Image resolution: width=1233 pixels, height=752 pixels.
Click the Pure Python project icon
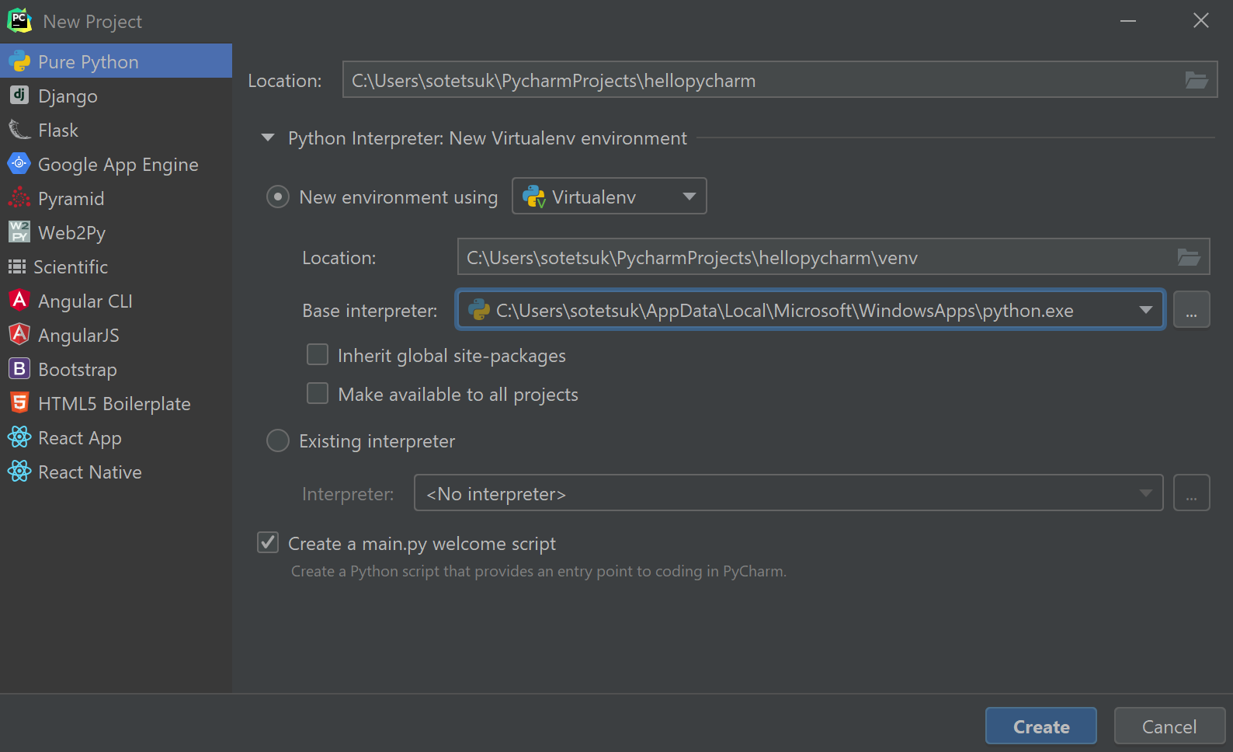19,61
